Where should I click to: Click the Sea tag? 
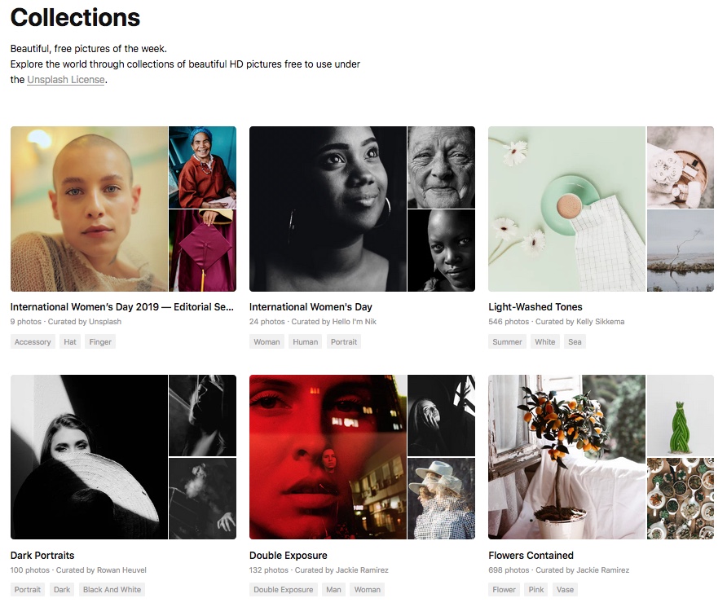point(575,342)
